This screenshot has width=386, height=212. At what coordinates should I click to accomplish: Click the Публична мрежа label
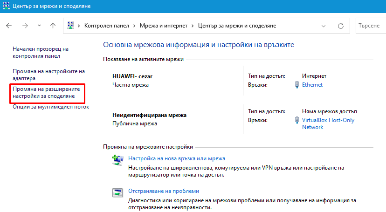click(x=135, y=123)
